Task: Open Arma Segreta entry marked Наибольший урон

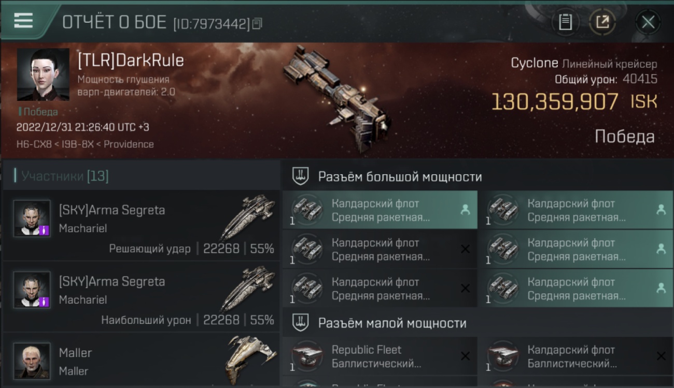Action: pyautogui.click(x=142, y=297)
